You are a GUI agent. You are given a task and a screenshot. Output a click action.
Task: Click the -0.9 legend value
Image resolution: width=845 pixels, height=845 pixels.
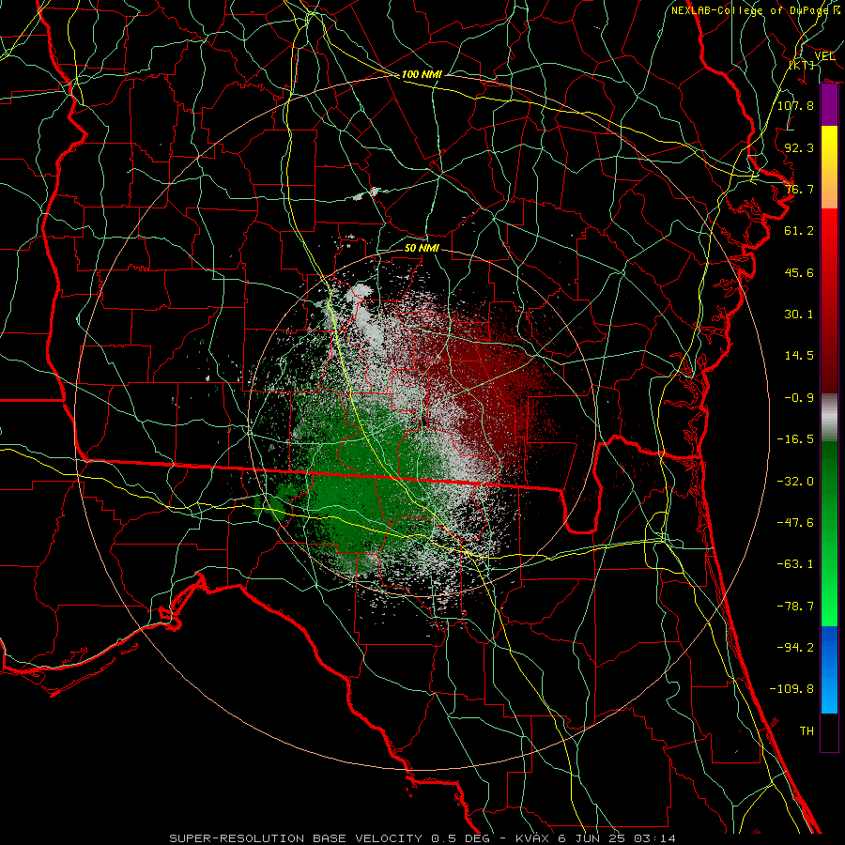pyautogui.click(x=799, y=398)
